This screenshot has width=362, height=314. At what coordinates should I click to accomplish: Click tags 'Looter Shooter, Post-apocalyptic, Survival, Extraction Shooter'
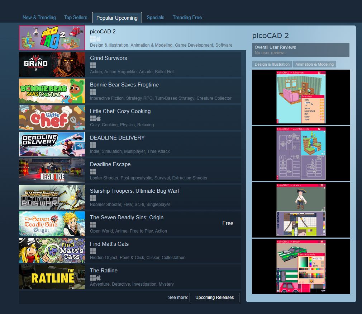149,178
